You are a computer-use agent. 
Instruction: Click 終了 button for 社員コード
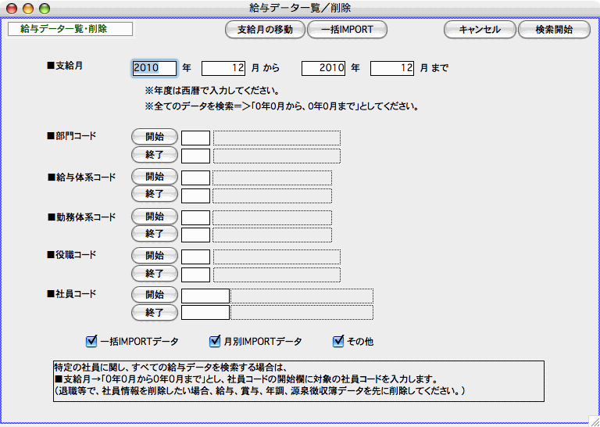click(x=154, y=313)
